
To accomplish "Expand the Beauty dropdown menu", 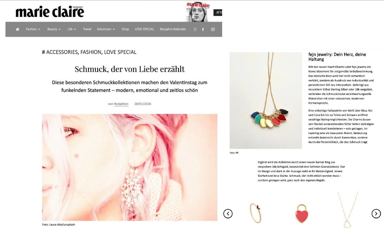I will pyautogui.click(x=54, y=29).
